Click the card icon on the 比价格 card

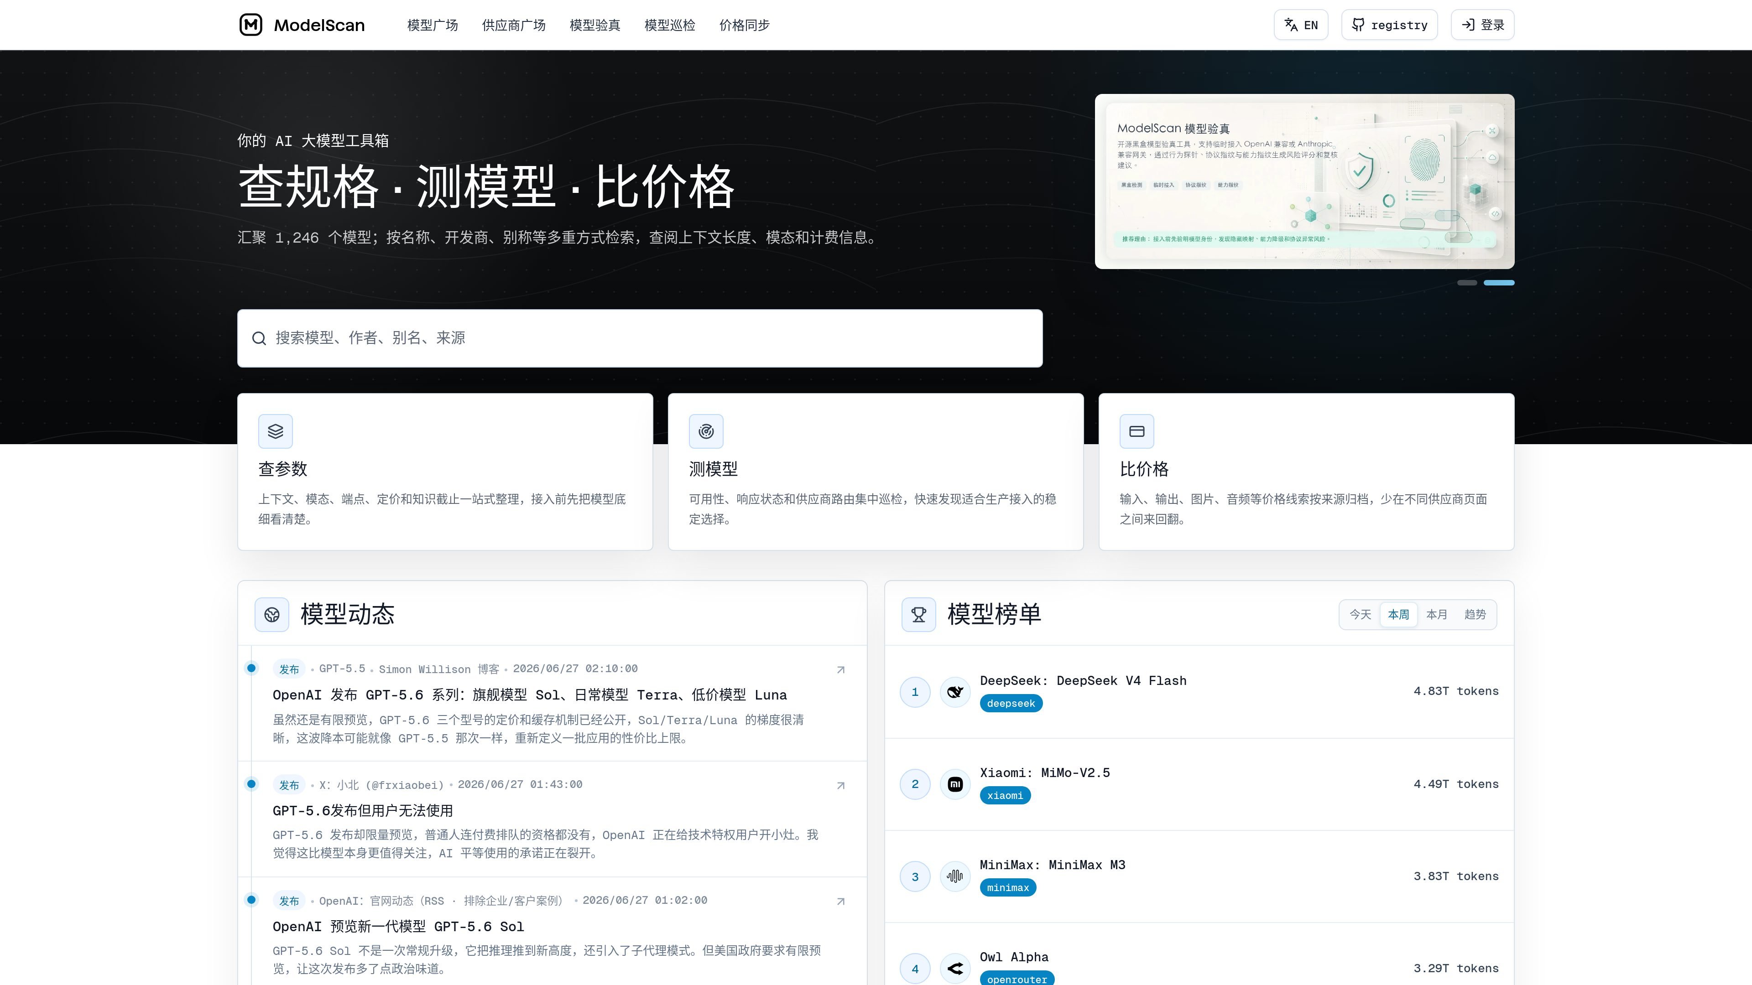tap(1137, 431)
